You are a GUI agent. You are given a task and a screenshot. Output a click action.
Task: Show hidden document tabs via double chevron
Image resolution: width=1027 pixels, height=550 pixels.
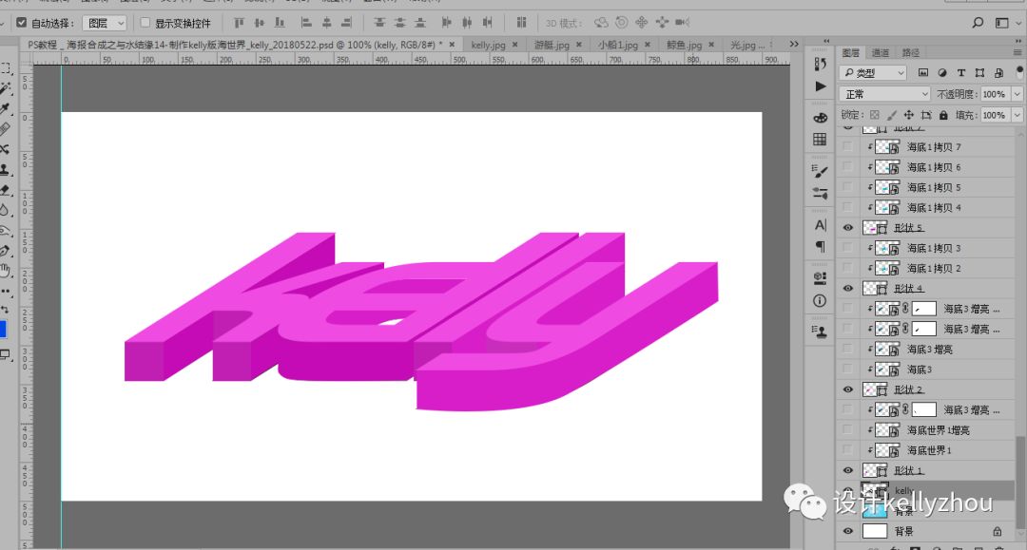[x=794, y=45]
